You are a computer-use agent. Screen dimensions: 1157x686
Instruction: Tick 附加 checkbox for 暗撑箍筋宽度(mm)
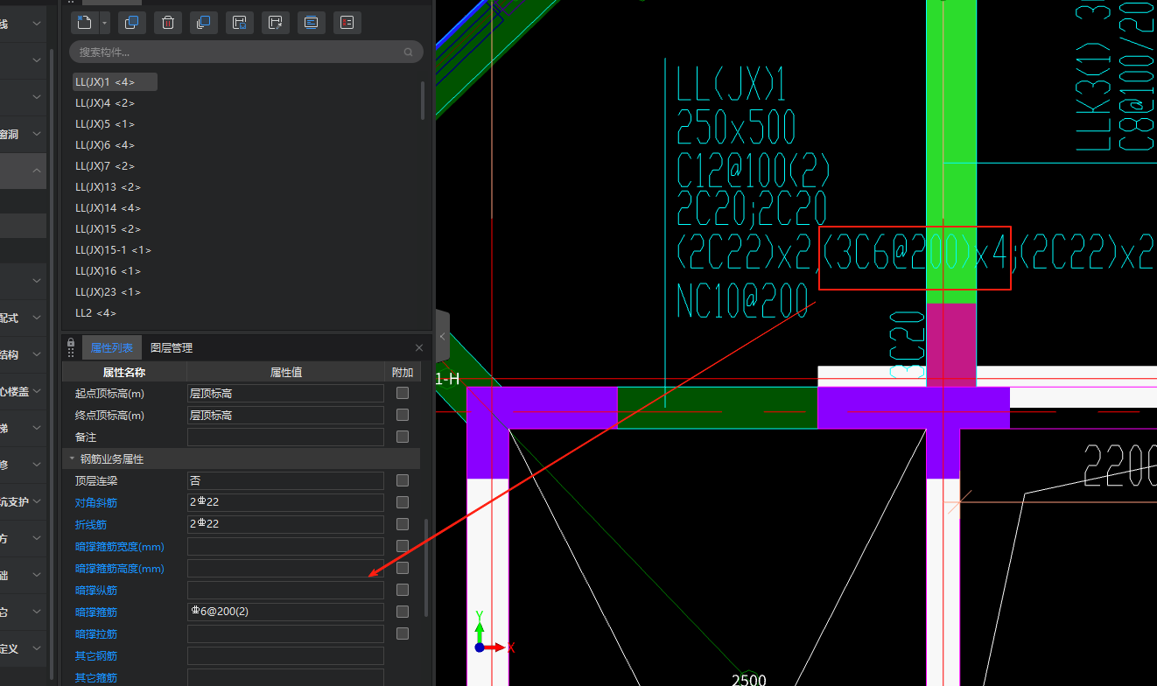(x=403, y=546)
